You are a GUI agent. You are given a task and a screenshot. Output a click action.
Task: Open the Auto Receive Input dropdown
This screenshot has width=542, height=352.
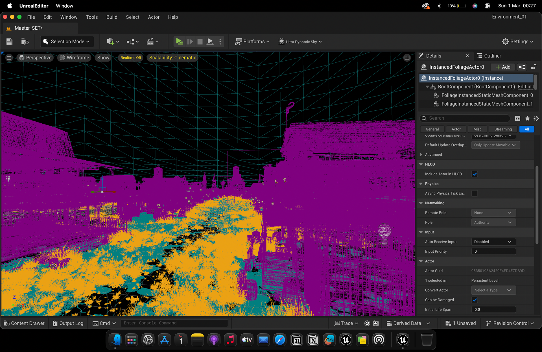point(493,242)
